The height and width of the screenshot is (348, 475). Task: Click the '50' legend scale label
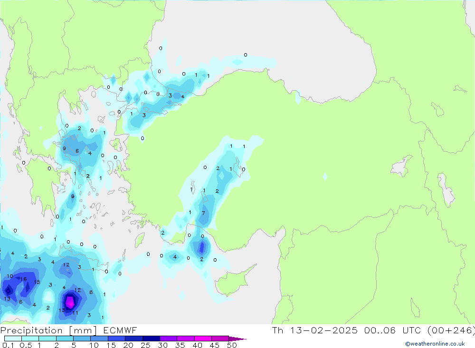pos(232,345)
